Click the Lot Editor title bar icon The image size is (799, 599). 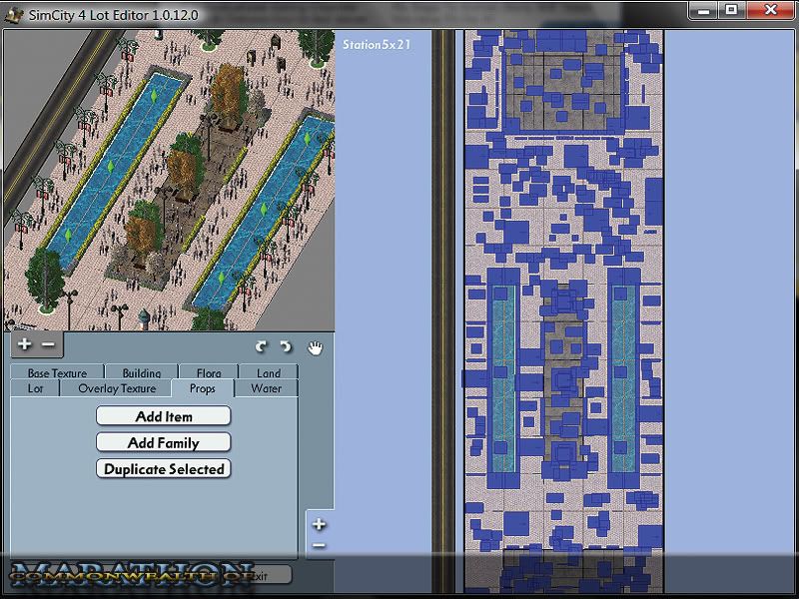click(x=13, y=10)
